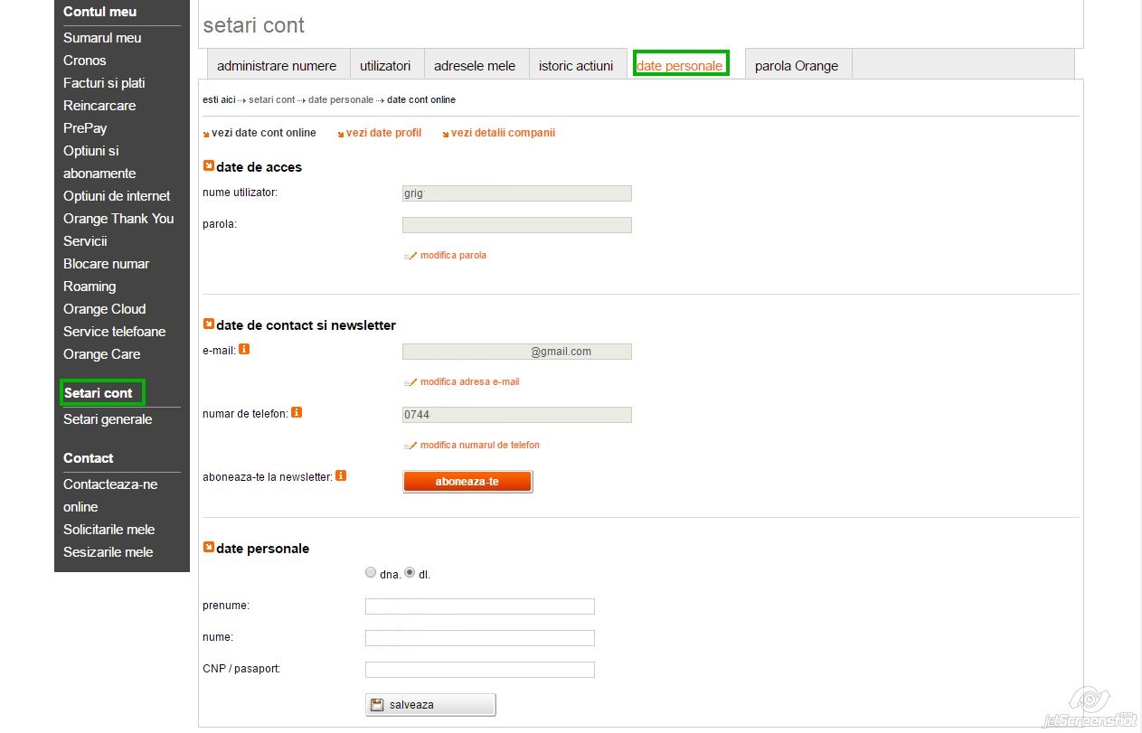Go to Optiuni si abonamente
Screen dimensions: 1142x733
(x=99, y=162)
